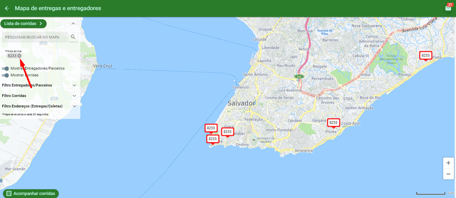Click the Vera Cruz map label
456x198 pixels.
[x=103, y=66]
